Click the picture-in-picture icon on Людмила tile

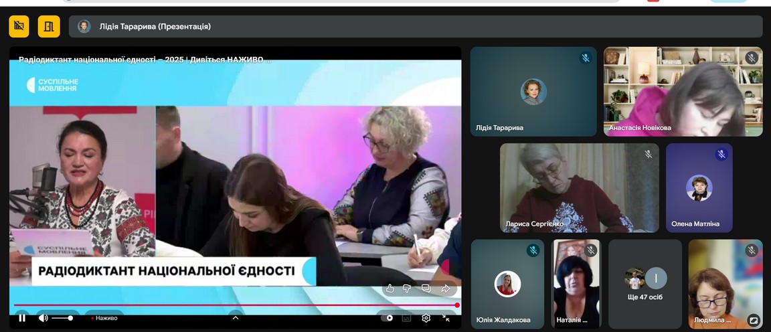(x=754, y=320)
